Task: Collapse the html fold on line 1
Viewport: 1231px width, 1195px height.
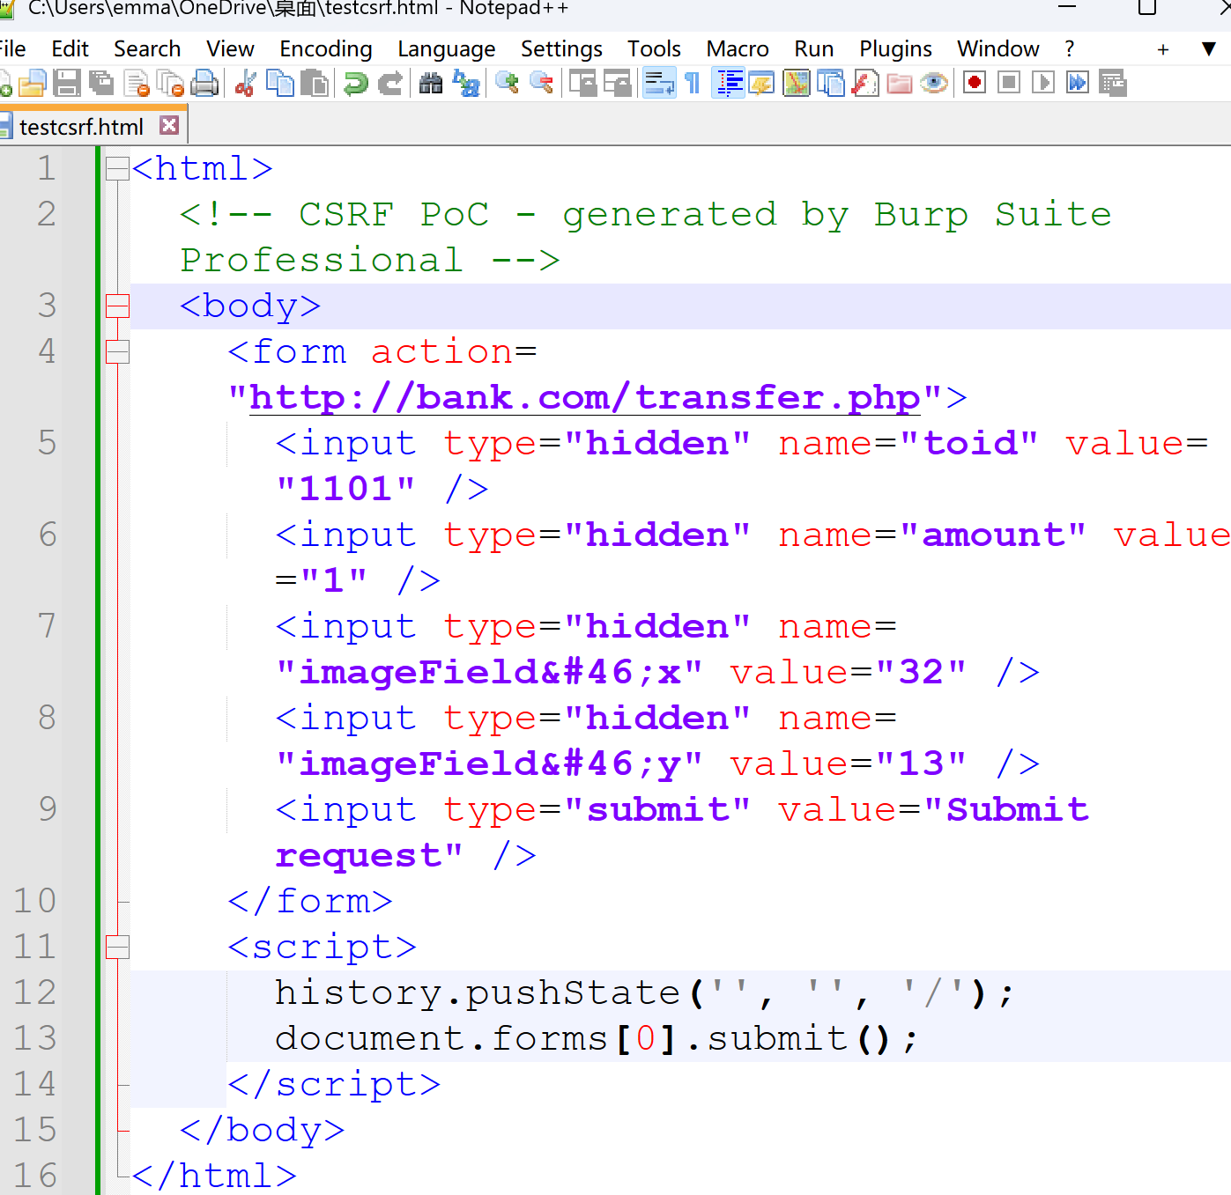Action: 117,168
